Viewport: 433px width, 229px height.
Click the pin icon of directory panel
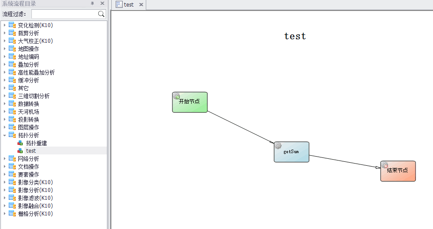coord(92,3)
